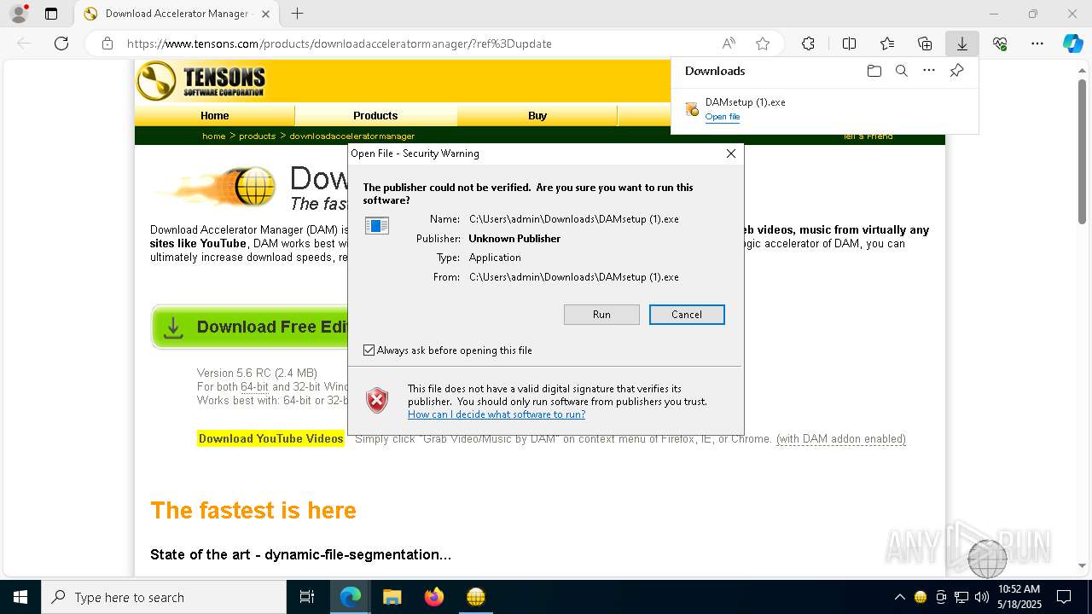Open the tab actions menu icon
Screen dimensions: 1092x614
pos(51,14)
